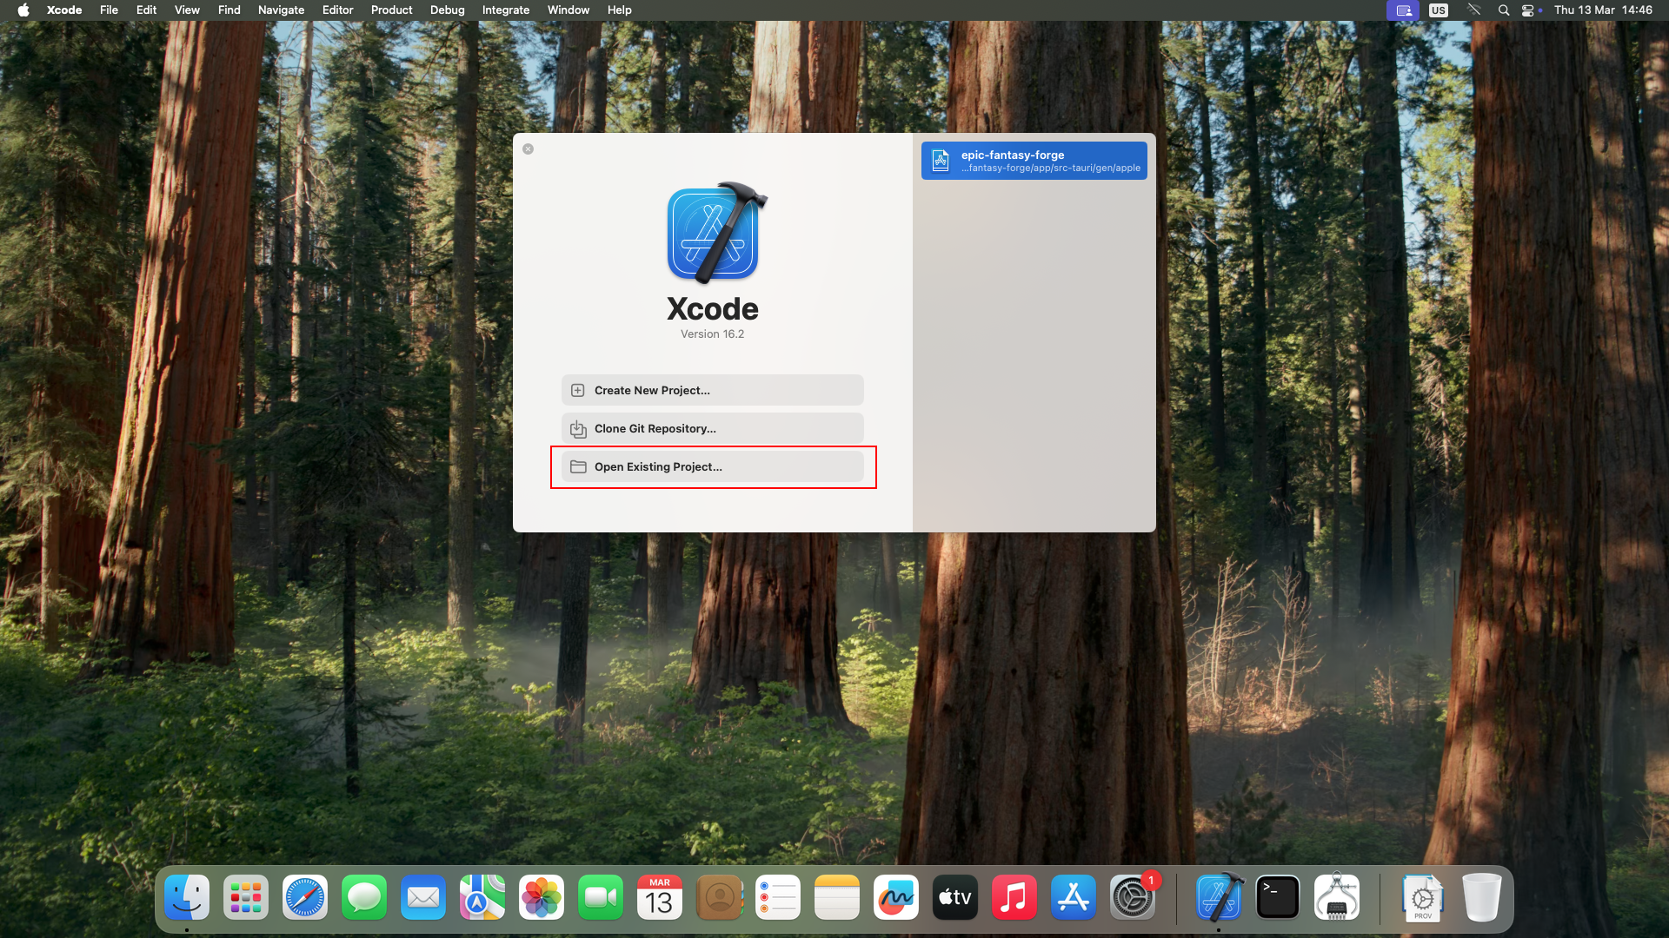The width and height of the screenshot is (1669, 938).
Task: Open Terminal from the Dock
Action: [x=1278, y=897]
